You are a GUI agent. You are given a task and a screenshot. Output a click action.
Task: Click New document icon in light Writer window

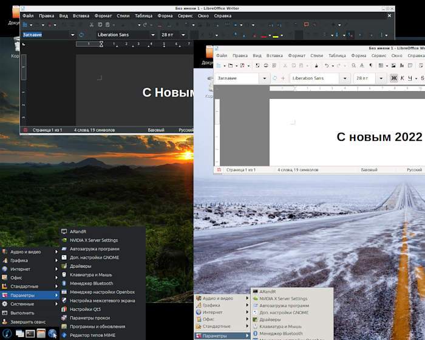[x=219, y=66]
